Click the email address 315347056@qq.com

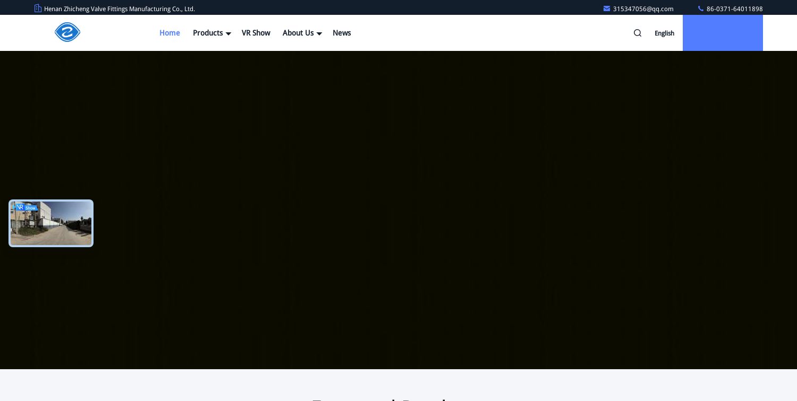click(643, 9)
